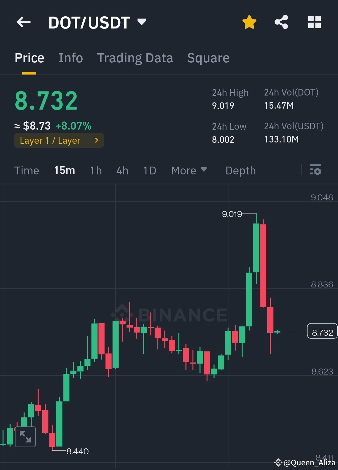Open the Square tab
Viewport: 338px width, 470px height.
point(208,58)
